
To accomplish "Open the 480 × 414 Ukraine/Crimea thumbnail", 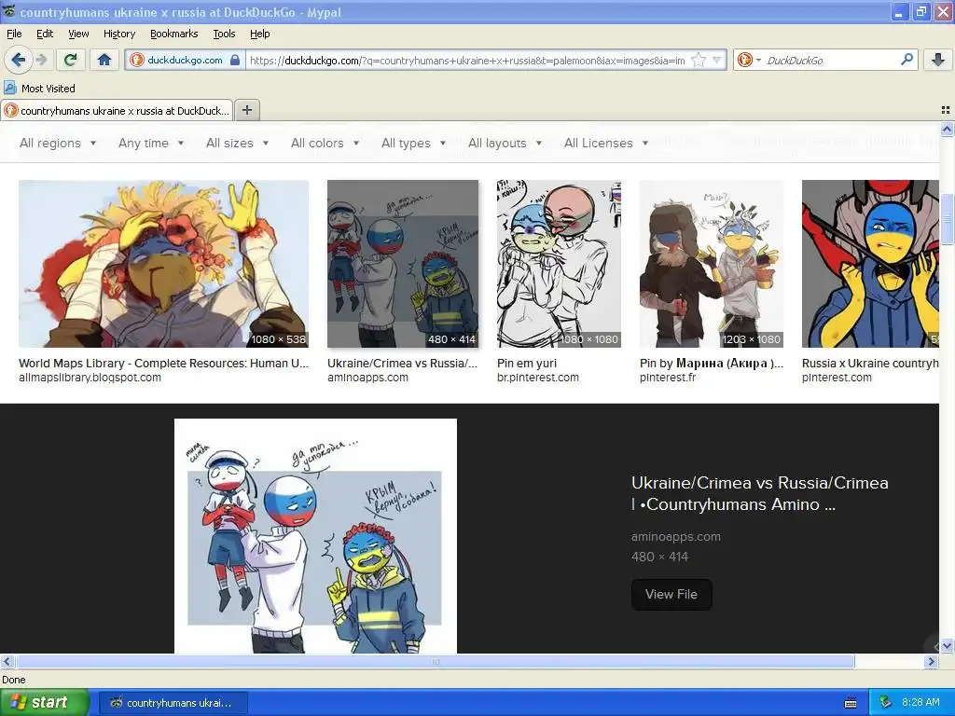I will 403,264.
